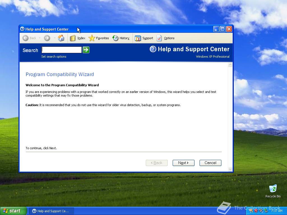Open the Support toolbar icon
Image resolution: width=287 pixels, height=215 pixels.
point(138,38)
